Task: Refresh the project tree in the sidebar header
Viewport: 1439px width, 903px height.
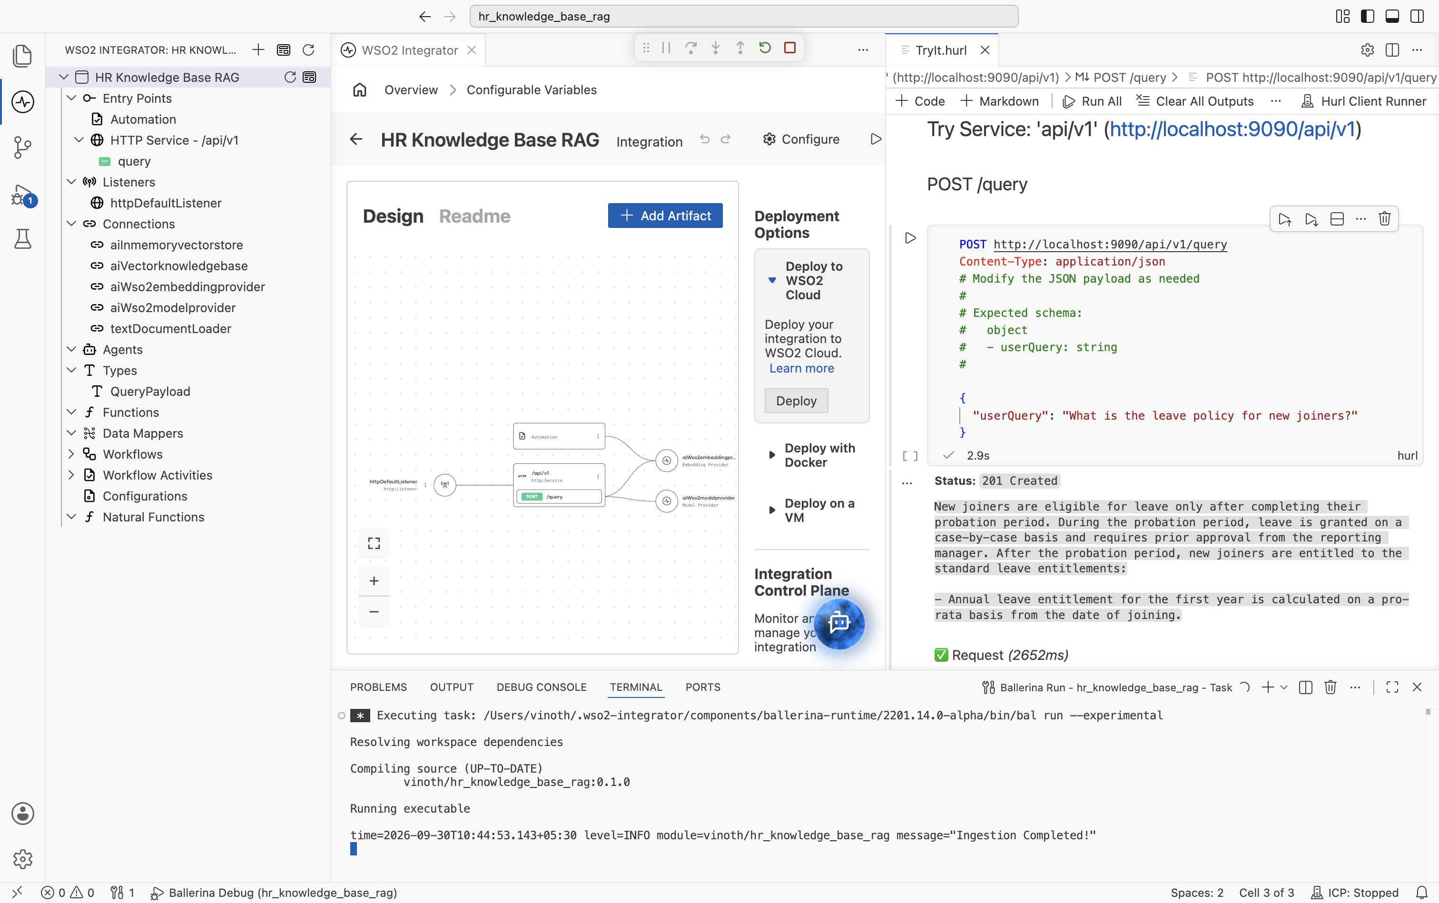Action: [308, 50]
